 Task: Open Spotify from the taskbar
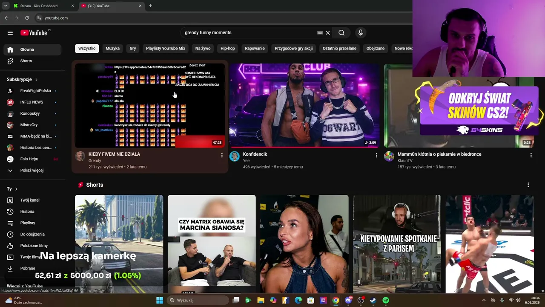pos(386,301)
